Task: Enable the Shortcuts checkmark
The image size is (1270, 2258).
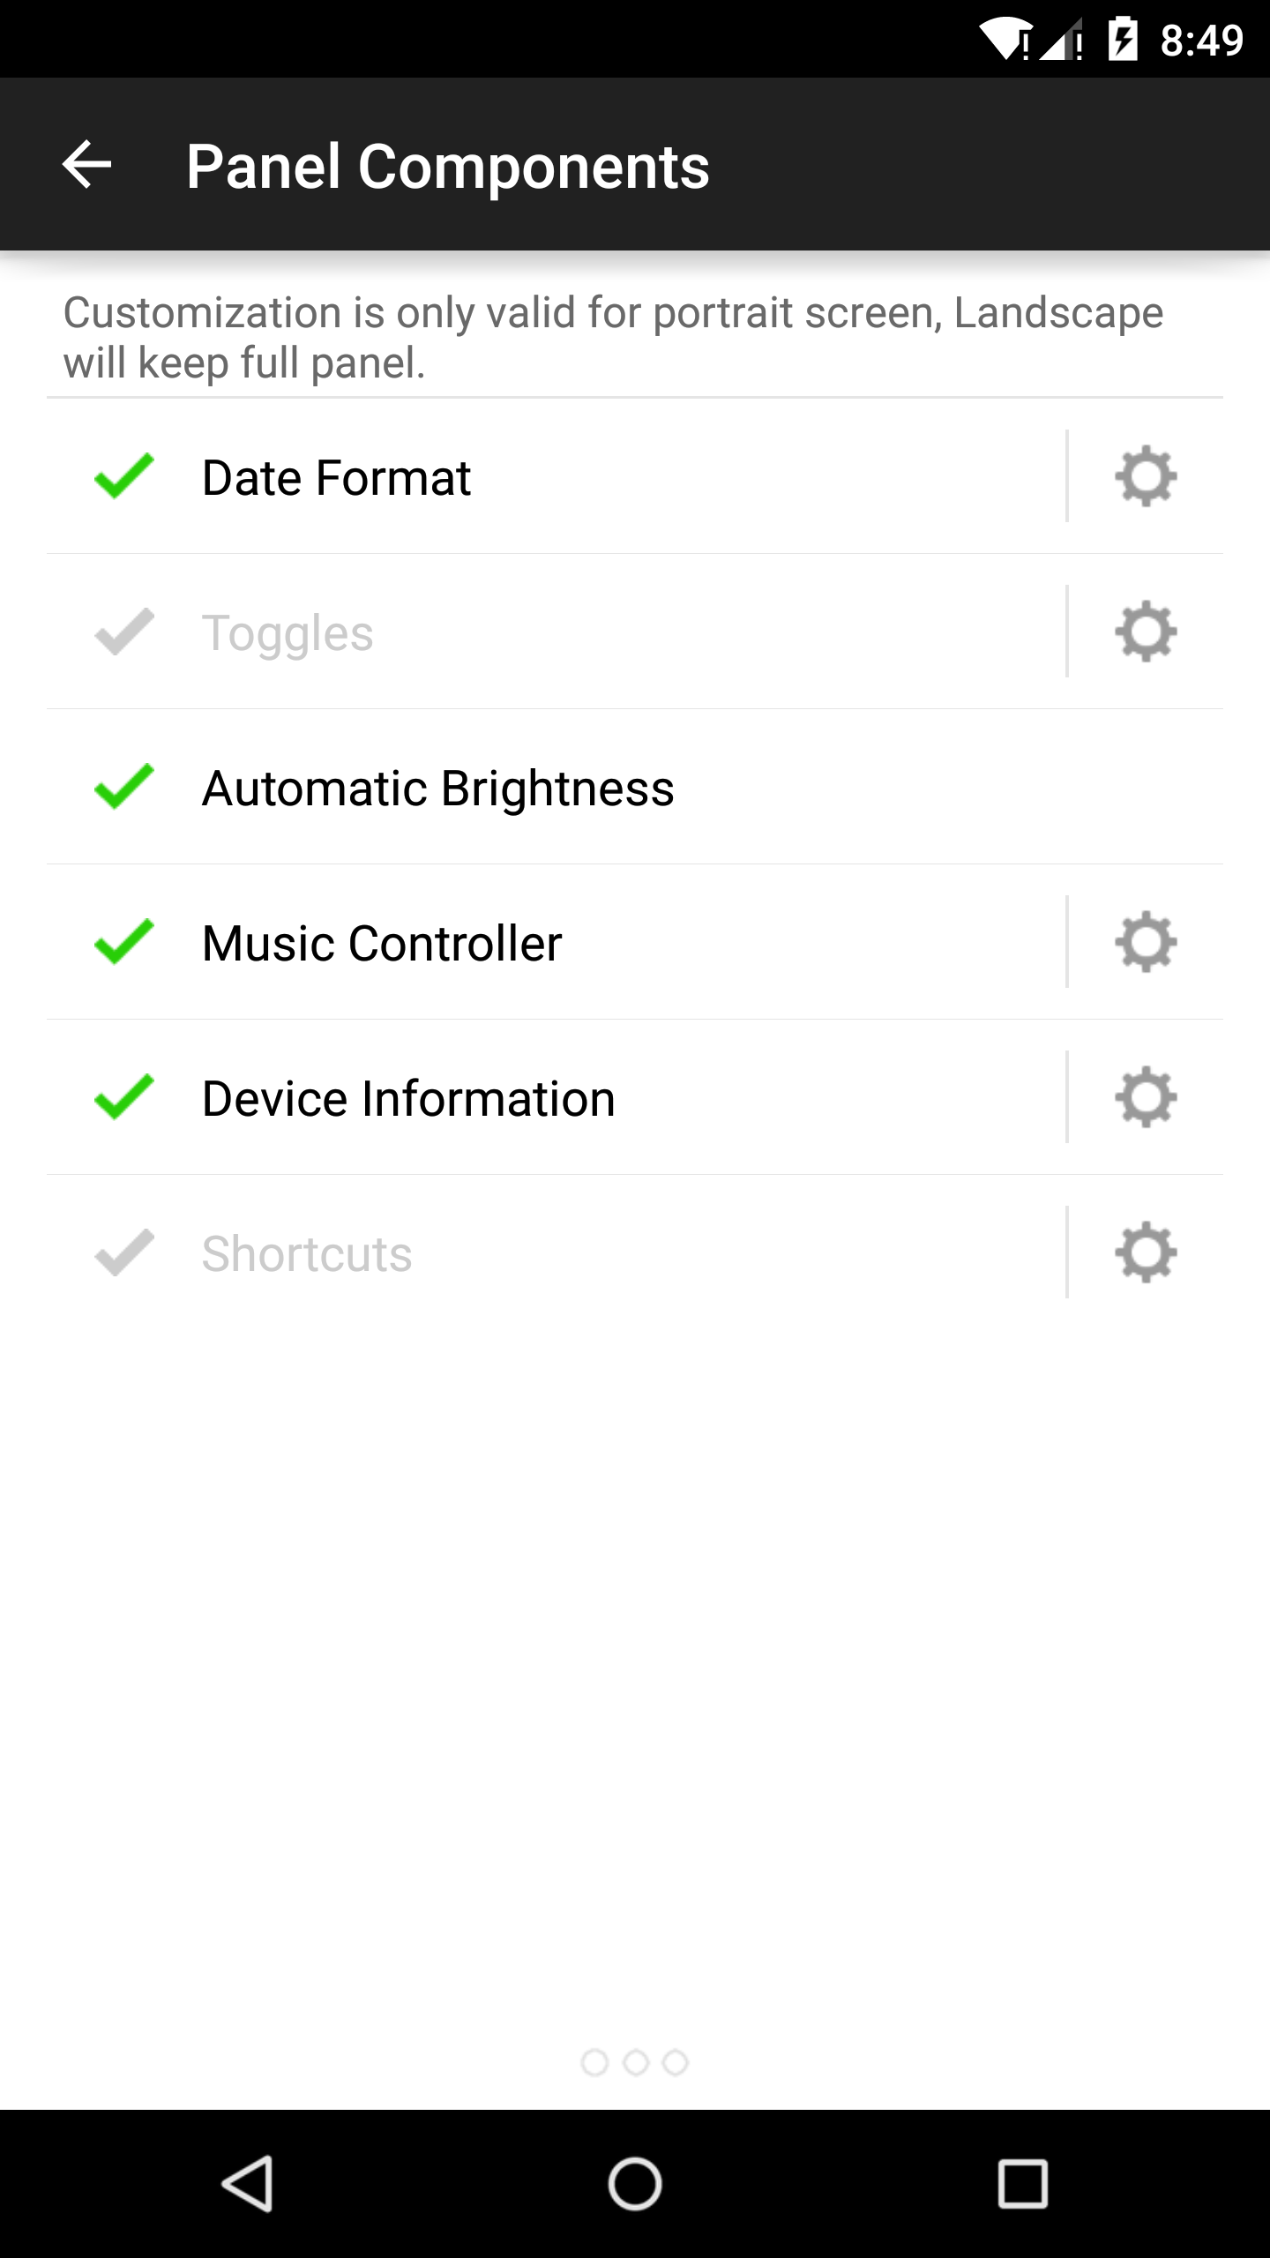Action: pyautogui.click(x=124, y=1252)
